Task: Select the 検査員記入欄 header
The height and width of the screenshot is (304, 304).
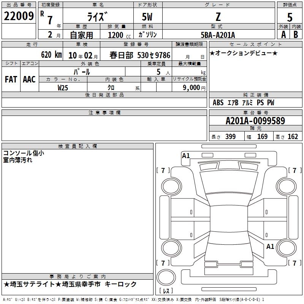Action: 78,146
